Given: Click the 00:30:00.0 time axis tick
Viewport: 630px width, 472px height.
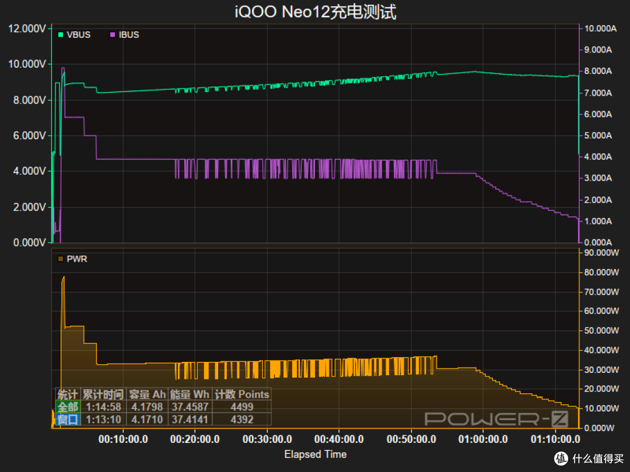Looking at the screenshot, I should pos(267,439).
